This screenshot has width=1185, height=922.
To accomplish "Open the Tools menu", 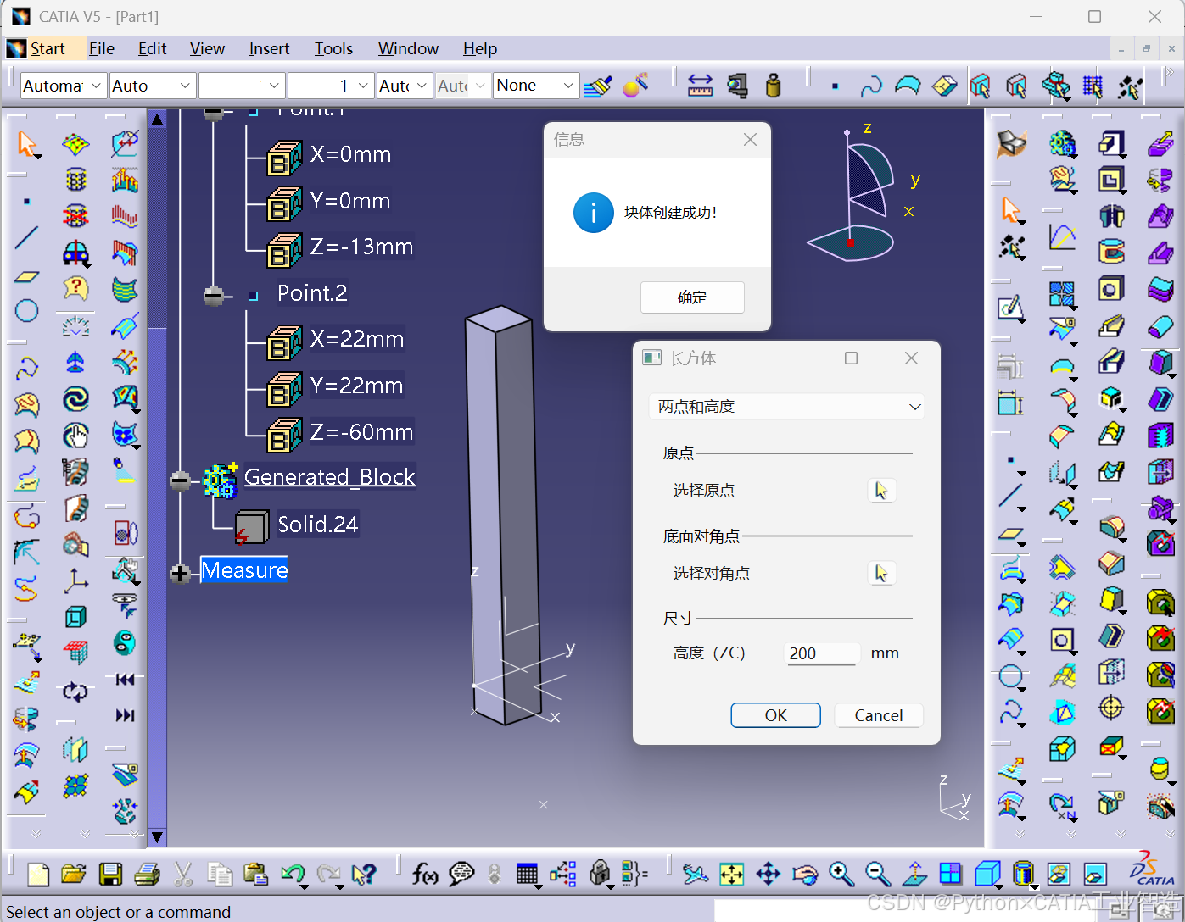I will pyautogui.click(x=333, y=48).
